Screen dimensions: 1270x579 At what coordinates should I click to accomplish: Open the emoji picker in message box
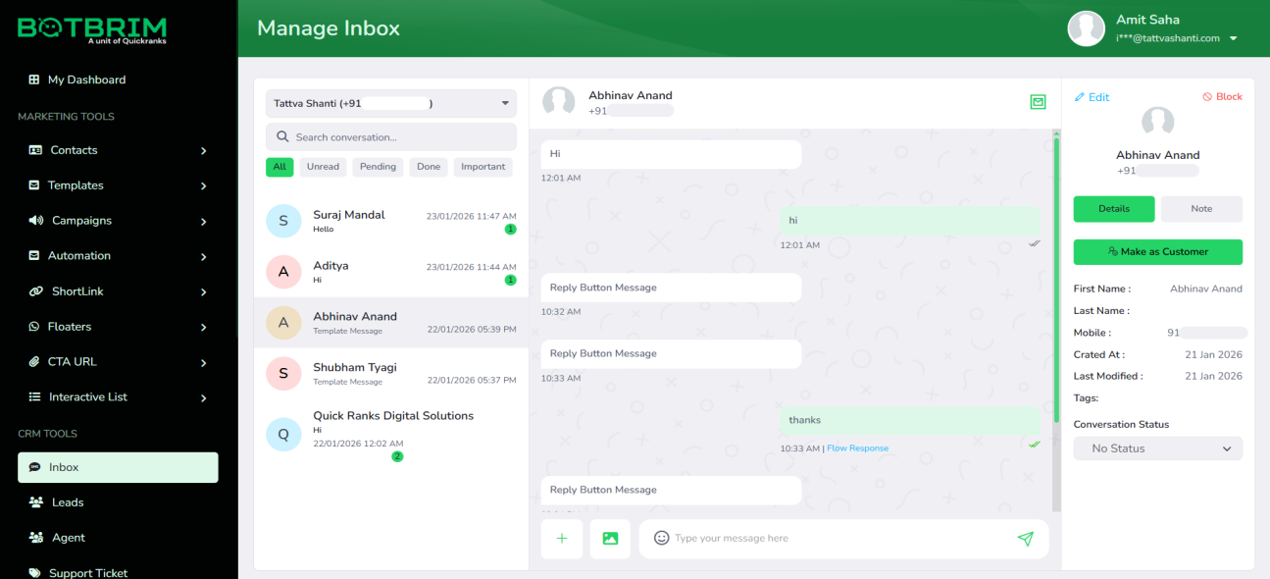coord(661,538)
